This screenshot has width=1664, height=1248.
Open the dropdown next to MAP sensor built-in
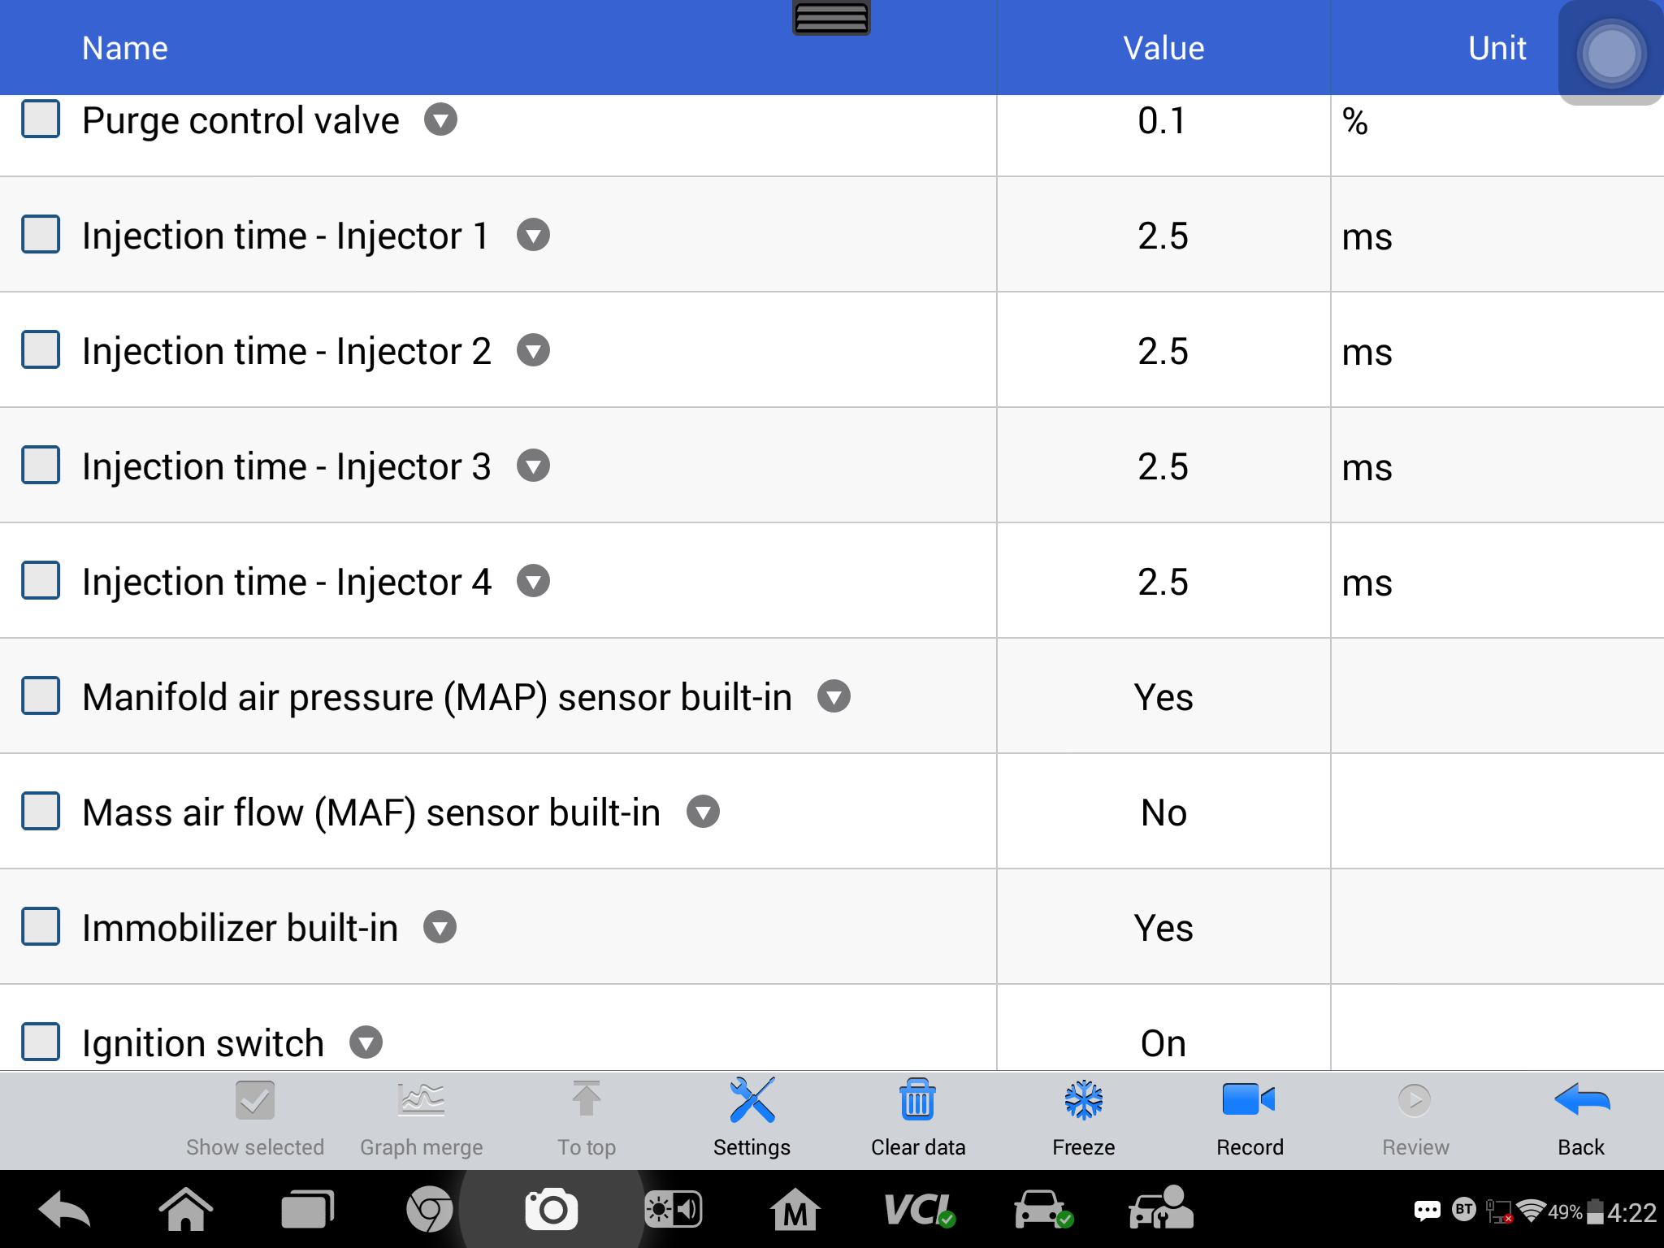(x=834, y=697)
